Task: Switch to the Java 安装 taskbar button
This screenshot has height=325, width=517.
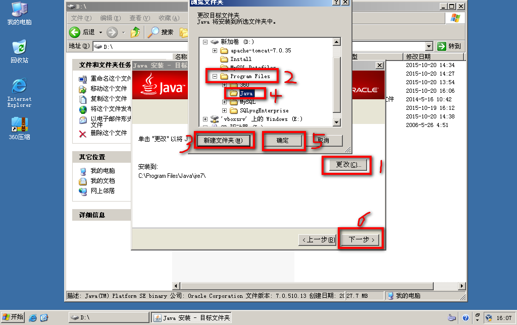Action: pos(191,317)
